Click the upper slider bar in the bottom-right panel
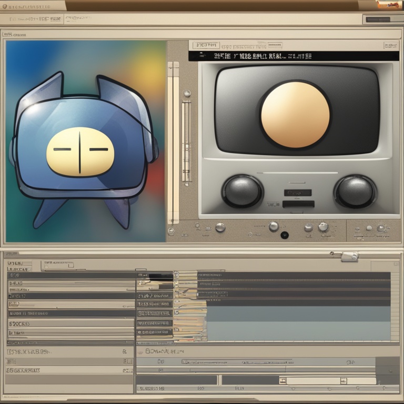The height and width of the screenshot is (404, 404). click(x=237, y=362)
